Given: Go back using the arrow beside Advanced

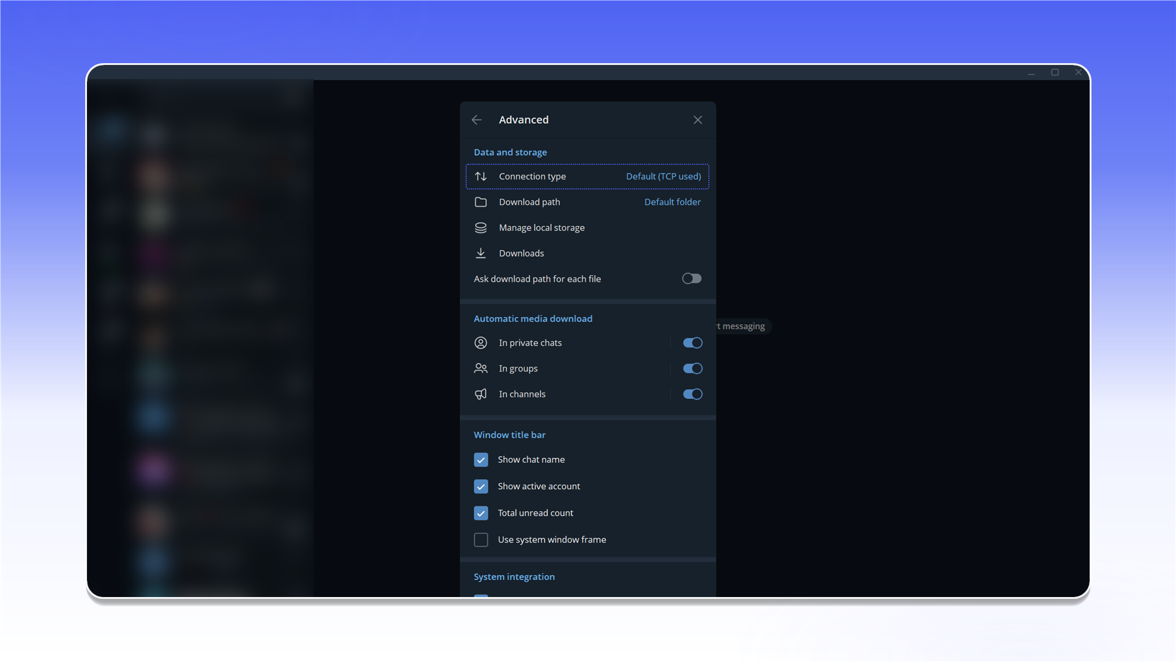Looking at the screenshot, I should (x=477, y=120).
